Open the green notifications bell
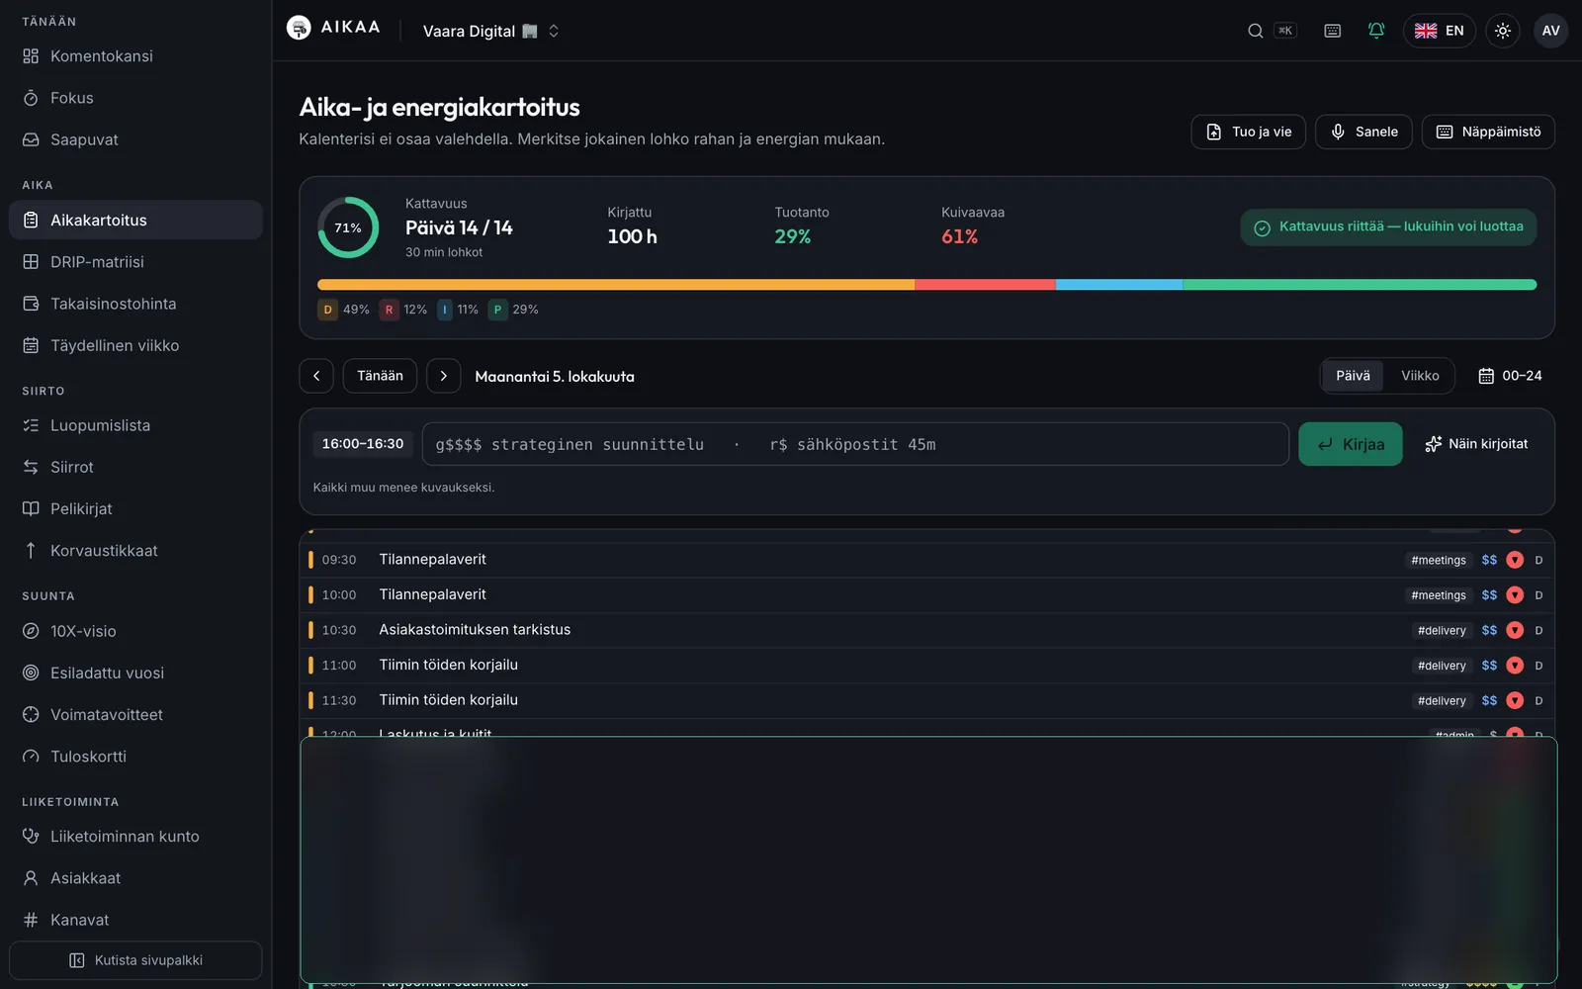Screen dimensions: 1582x989 click(x=1375, y=31)
